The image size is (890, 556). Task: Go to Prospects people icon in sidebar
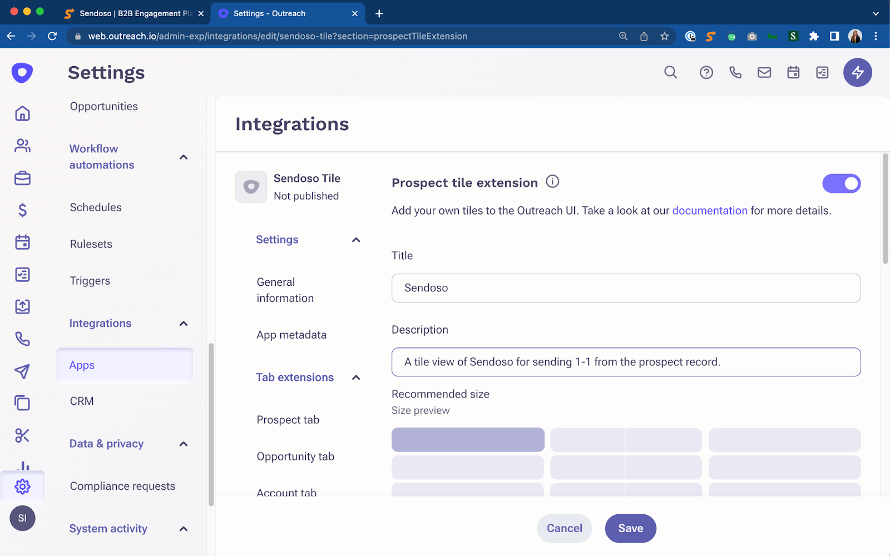pos(22,146)
